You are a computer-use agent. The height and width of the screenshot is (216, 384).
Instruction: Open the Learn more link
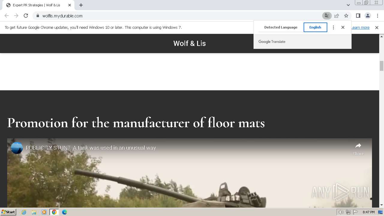[360, 28]
